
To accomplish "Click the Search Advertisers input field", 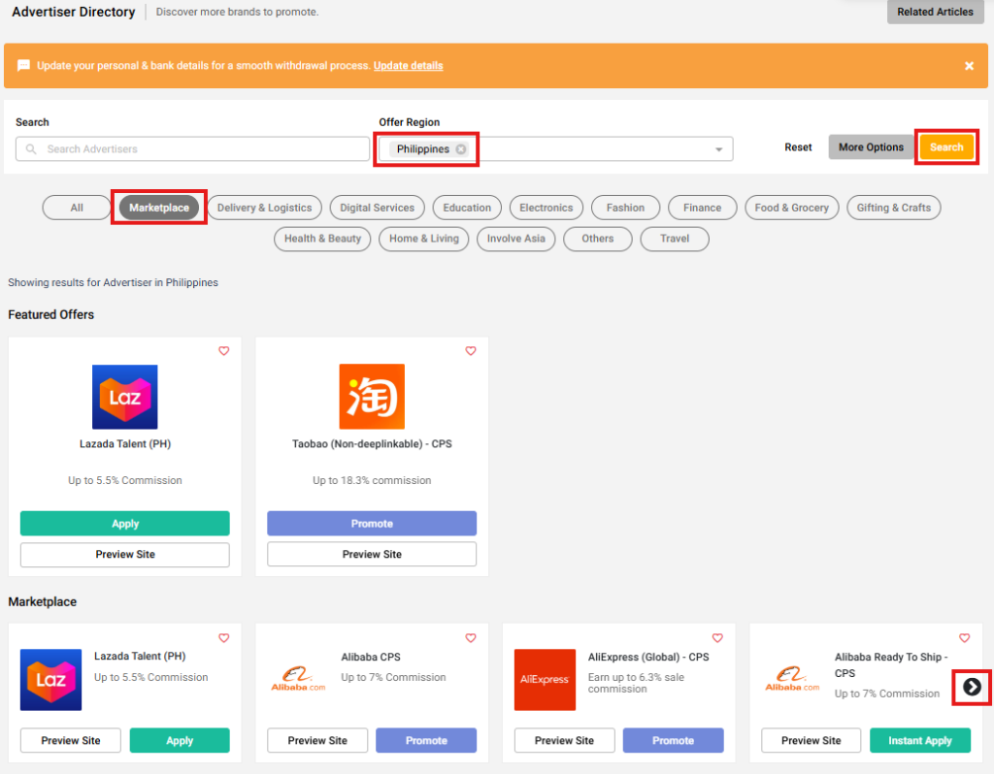I will coord(192,149).
